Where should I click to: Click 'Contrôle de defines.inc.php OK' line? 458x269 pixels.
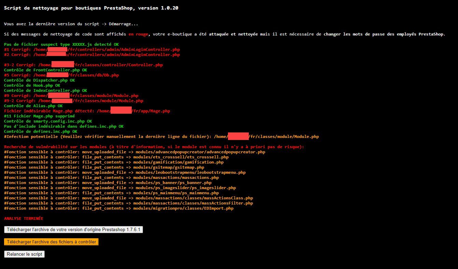[41, 131]
